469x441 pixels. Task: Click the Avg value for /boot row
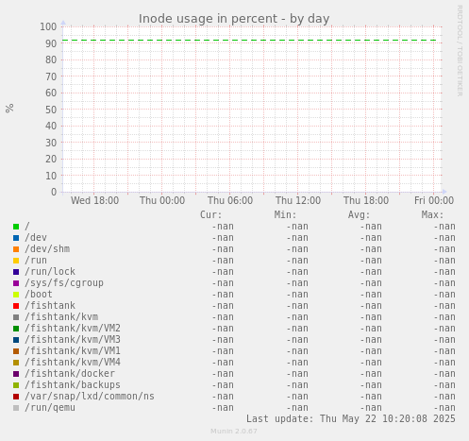click(371, 295)
